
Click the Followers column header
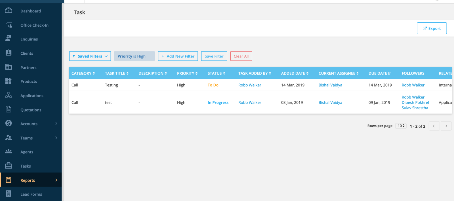point(413,73)
